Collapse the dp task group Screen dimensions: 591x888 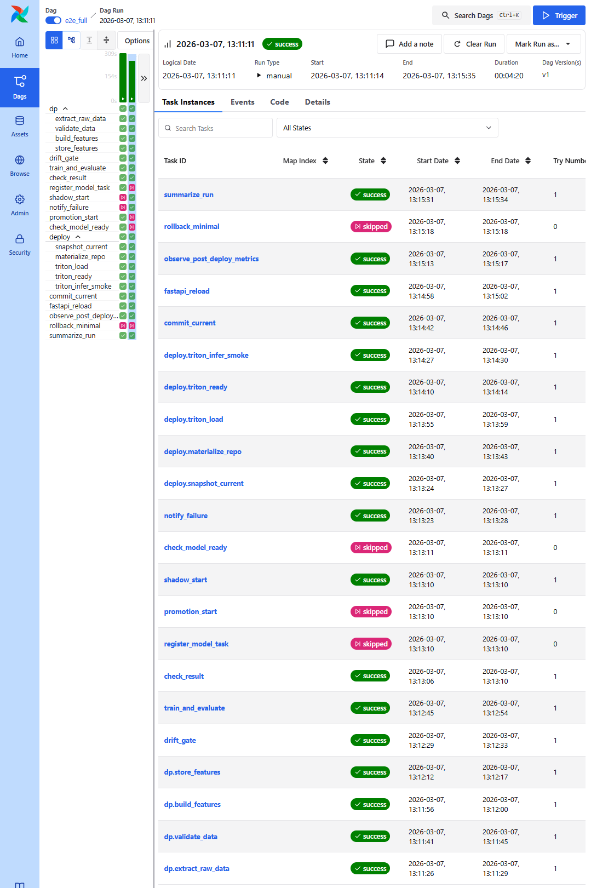coord(65,109)
